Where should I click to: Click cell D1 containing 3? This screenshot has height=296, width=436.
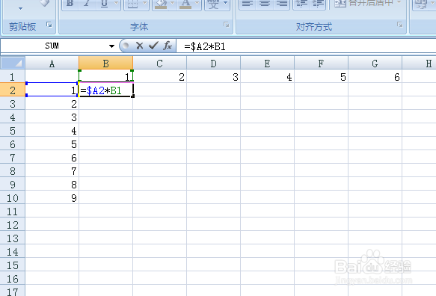[213, 76]
